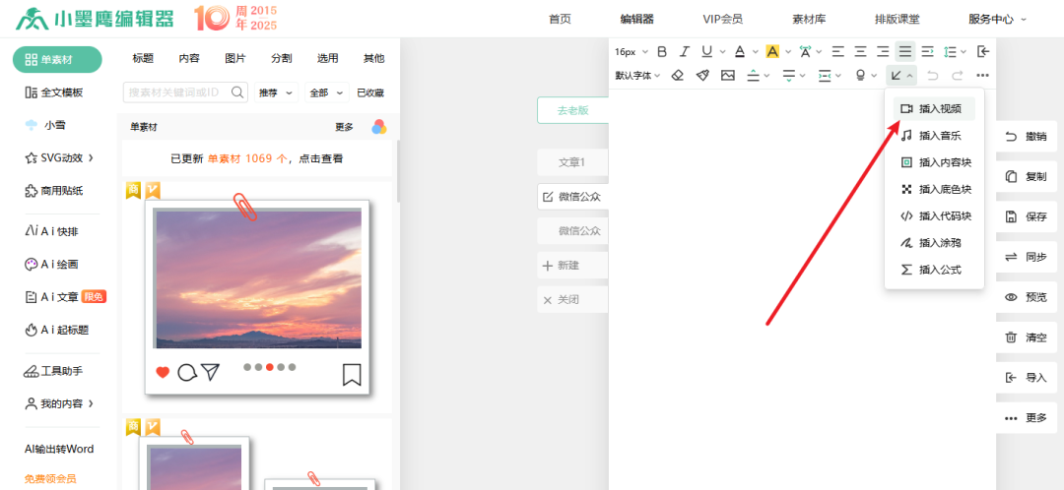The height and width of the screenshot is (490, 1064).
Task: Expand font color dropdown arrow
Action: pos(756,51)
